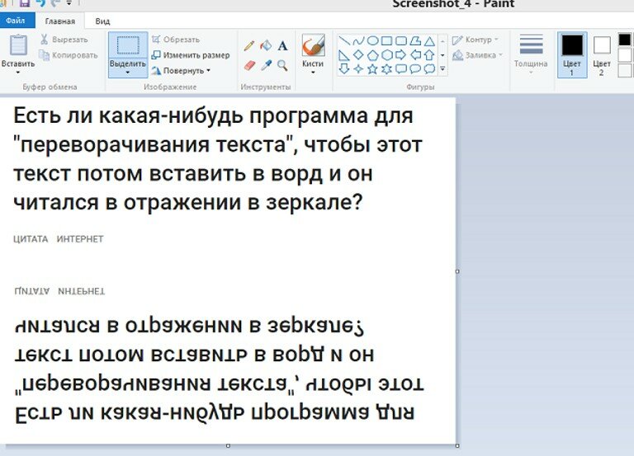Viewport: 634px width, 456px height.
Task: Toggle Цвет 1 as active color
Action: pyautogui.click(x=572, y=54)
